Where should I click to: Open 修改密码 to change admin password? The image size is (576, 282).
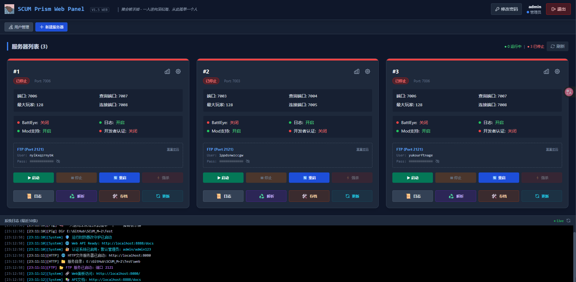(506, 9)
